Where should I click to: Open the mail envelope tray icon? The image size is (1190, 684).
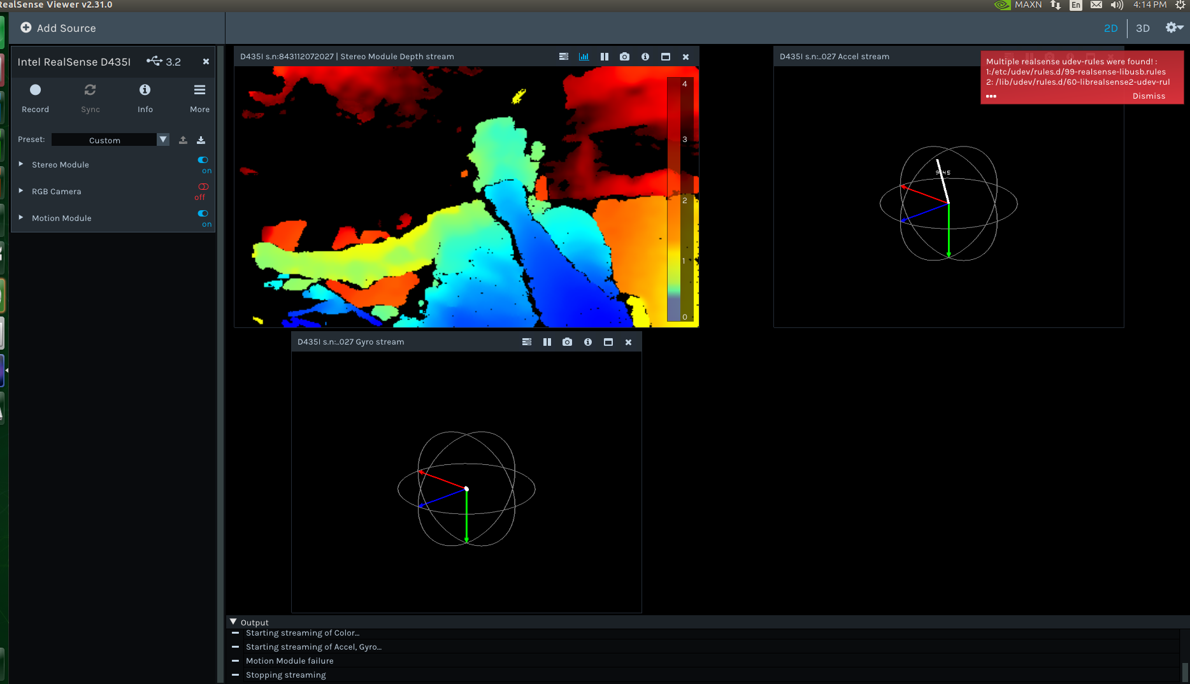(x=1096, y=5)
